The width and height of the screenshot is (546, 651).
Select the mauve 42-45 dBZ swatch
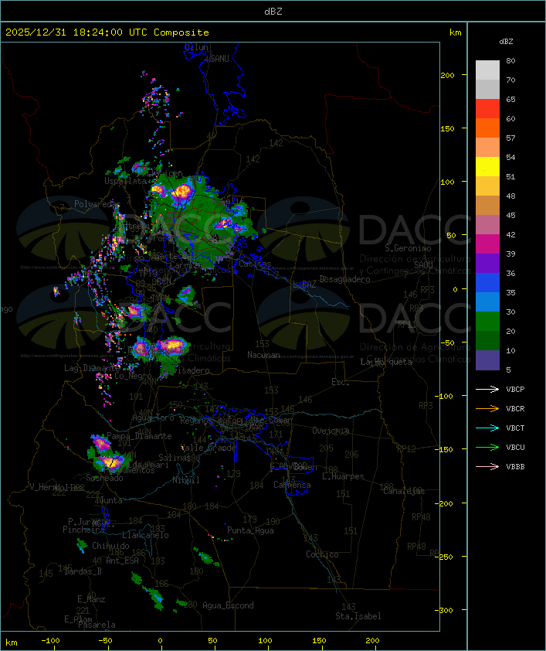coord(487,225)
